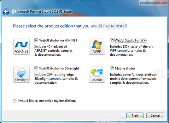Image resolution: width=169 pixels, height=123 pixels.
Task: Click the Next button
Action: [135, 115]
